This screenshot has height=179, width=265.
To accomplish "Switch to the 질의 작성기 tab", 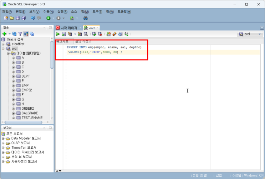I will tap(83, 41).
